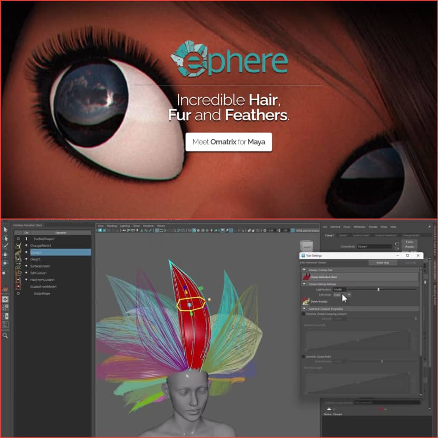Enable Override Global Clumping Amount checkbox

click(x=303, y=314)
